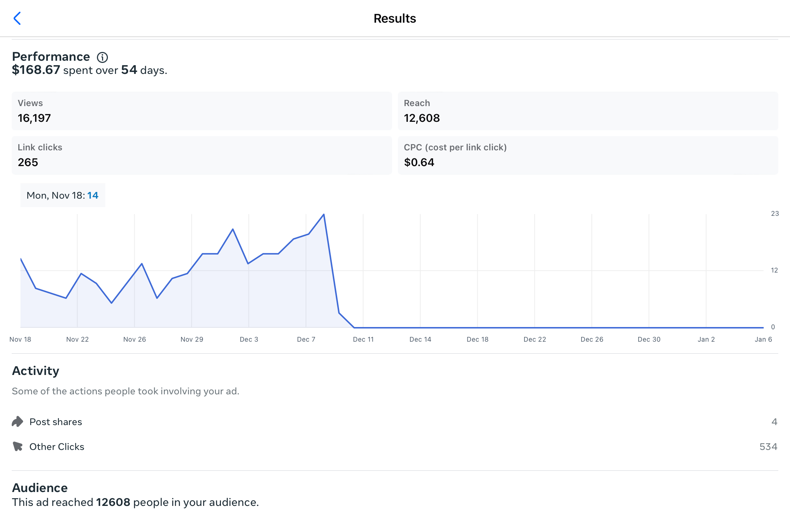Viewport: 790px width, 522px height.
Task: Click the Dec 30 axis label
Action: [649, 339]
